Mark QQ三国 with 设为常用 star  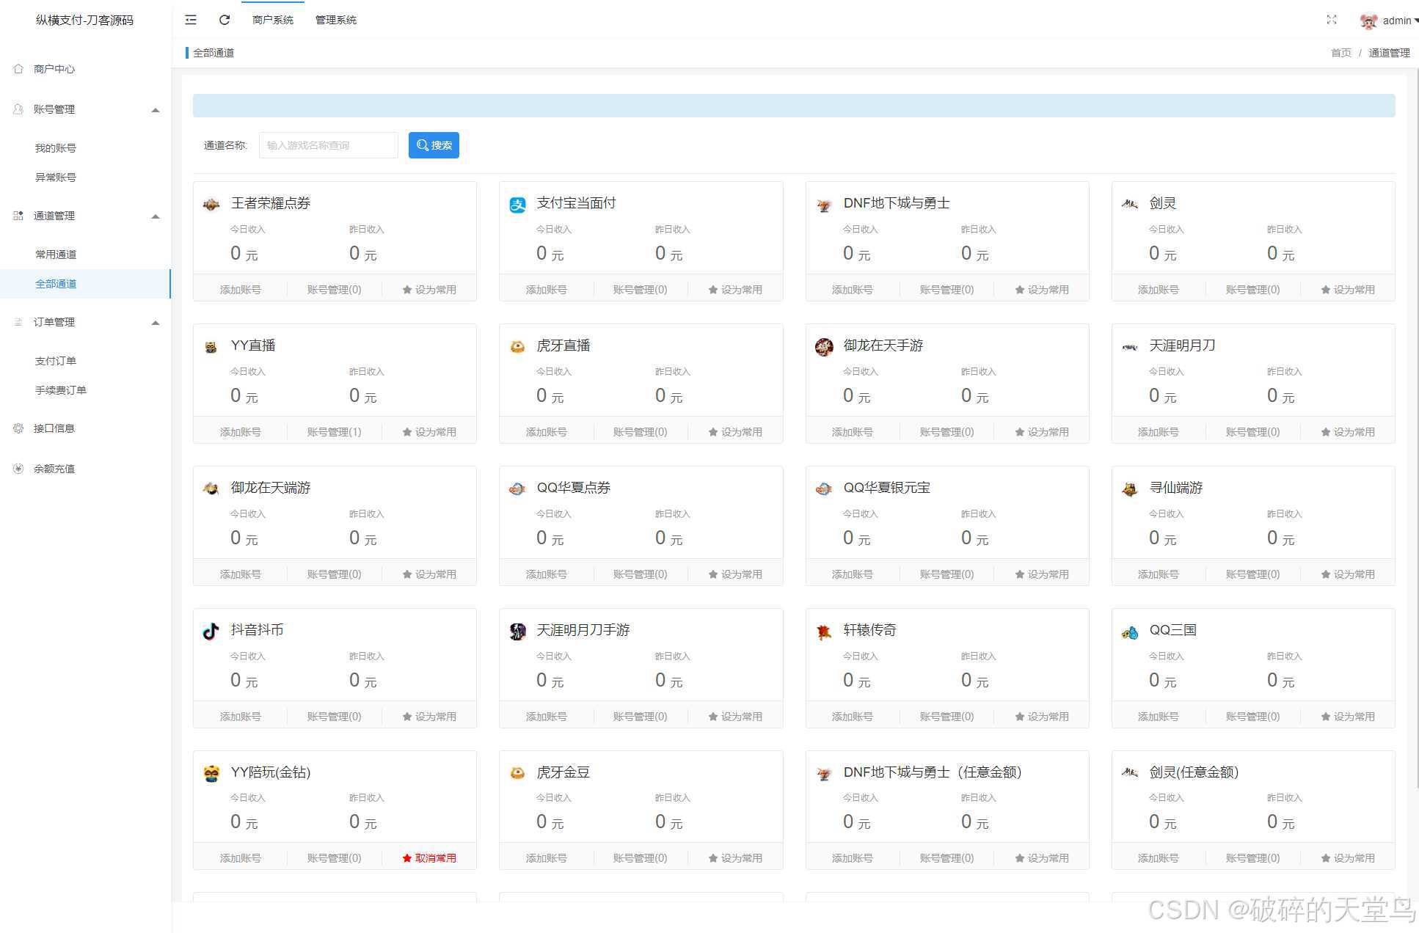(1347, 717)
